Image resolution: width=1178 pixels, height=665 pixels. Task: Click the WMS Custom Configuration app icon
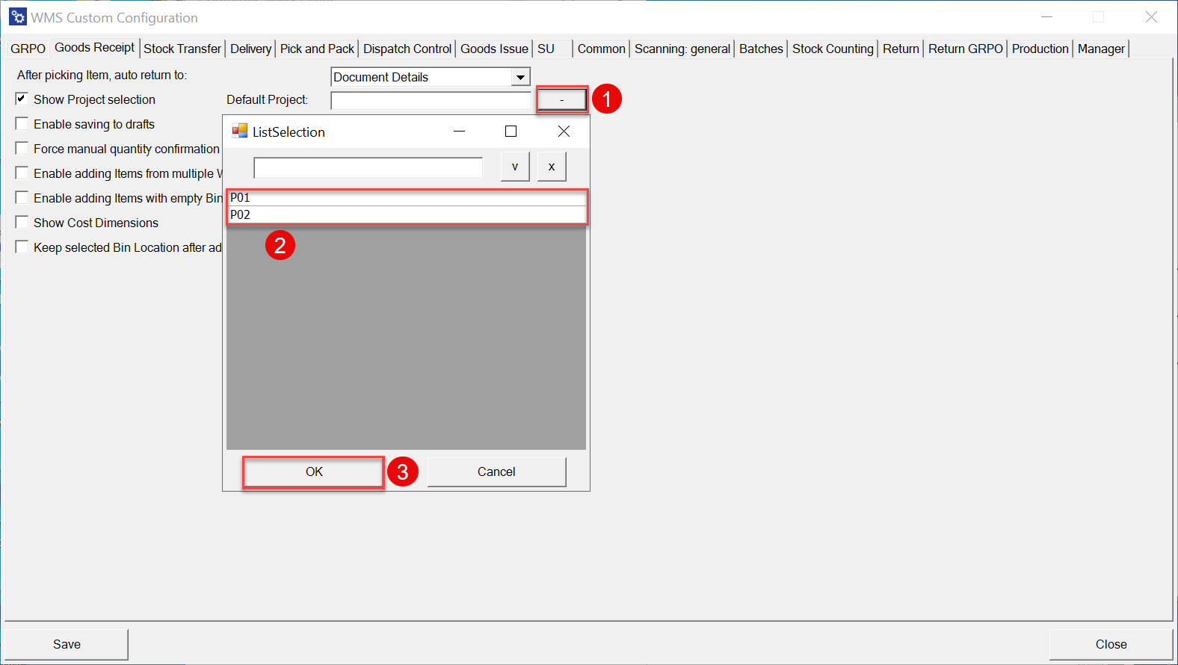18,16
